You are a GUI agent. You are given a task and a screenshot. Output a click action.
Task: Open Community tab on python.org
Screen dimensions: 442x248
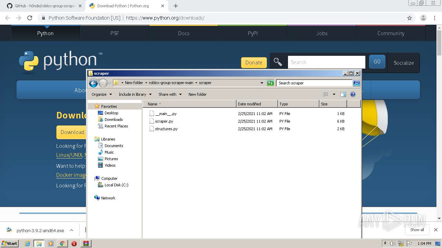click(x=391, y=33)
